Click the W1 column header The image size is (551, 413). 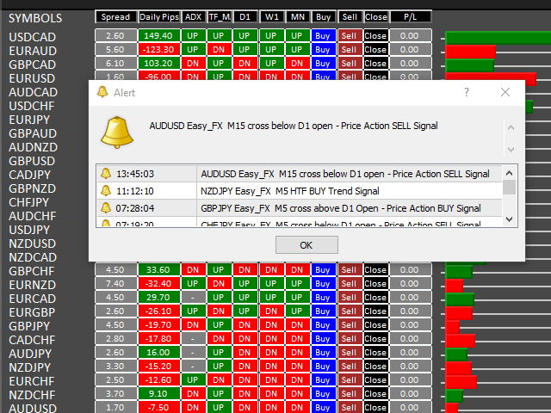(272, 17)
